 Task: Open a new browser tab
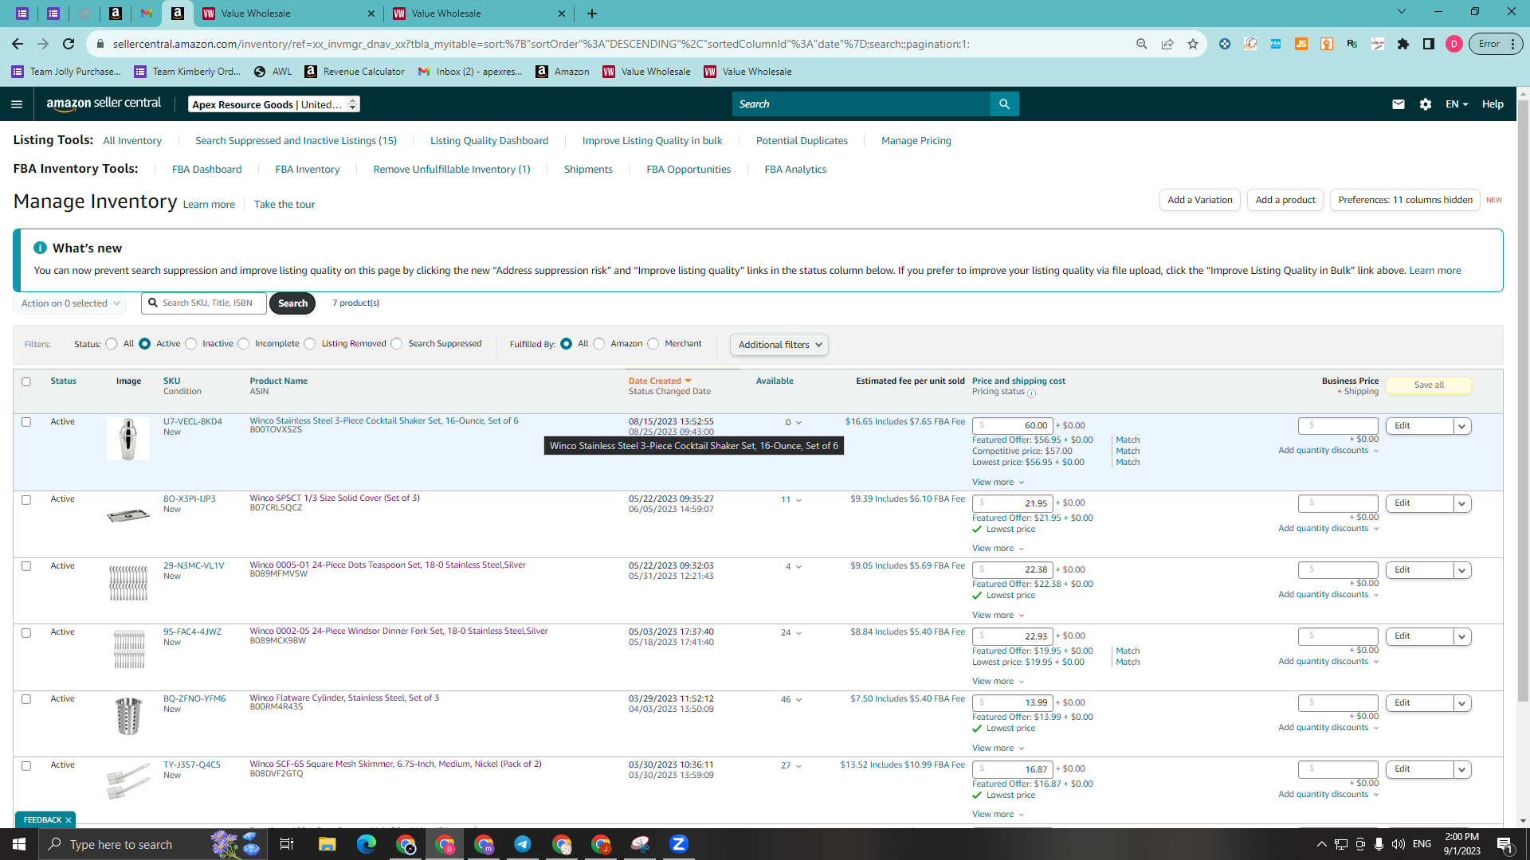(x=592, y=14)
